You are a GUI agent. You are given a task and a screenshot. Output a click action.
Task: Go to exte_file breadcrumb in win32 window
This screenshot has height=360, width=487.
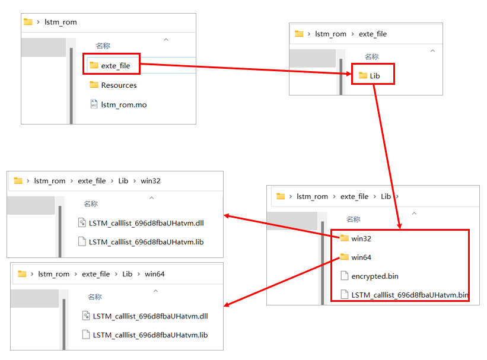click(91, 181)
